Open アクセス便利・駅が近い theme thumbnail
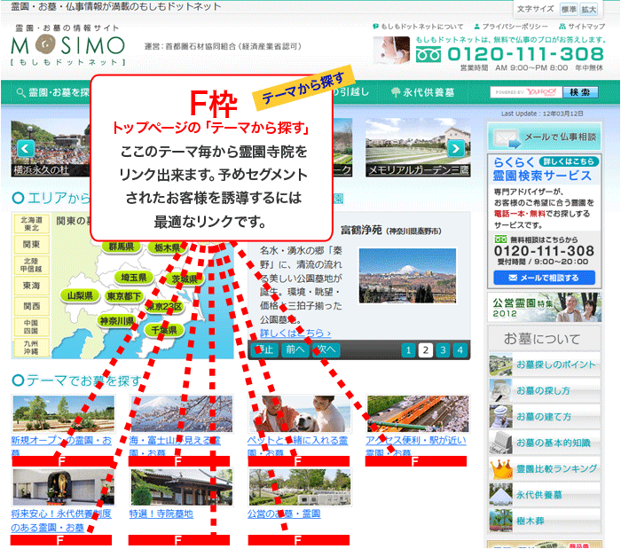Viewport: 621px width, 549px height. [418, 413]
